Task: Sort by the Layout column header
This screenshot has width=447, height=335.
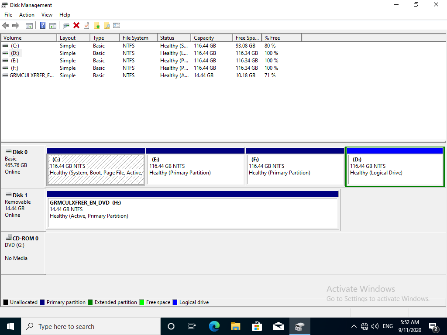Action: 73,38
